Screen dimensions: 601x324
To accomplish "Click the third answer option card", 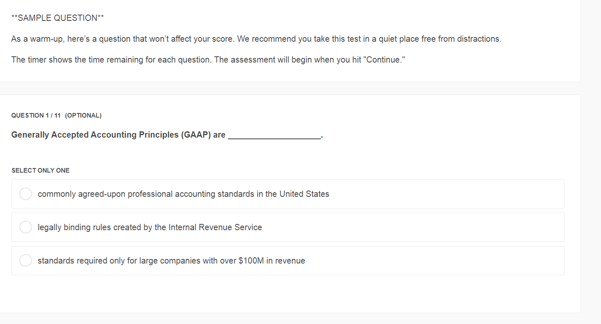I will [x=288, y=260].
